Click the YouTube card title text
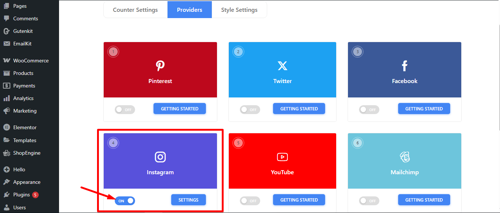500x213 pixels. tap(282, 172)
